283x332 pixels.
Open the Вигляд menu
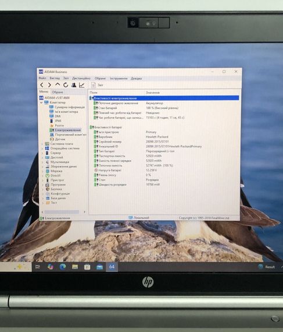(x=55, y=78)
